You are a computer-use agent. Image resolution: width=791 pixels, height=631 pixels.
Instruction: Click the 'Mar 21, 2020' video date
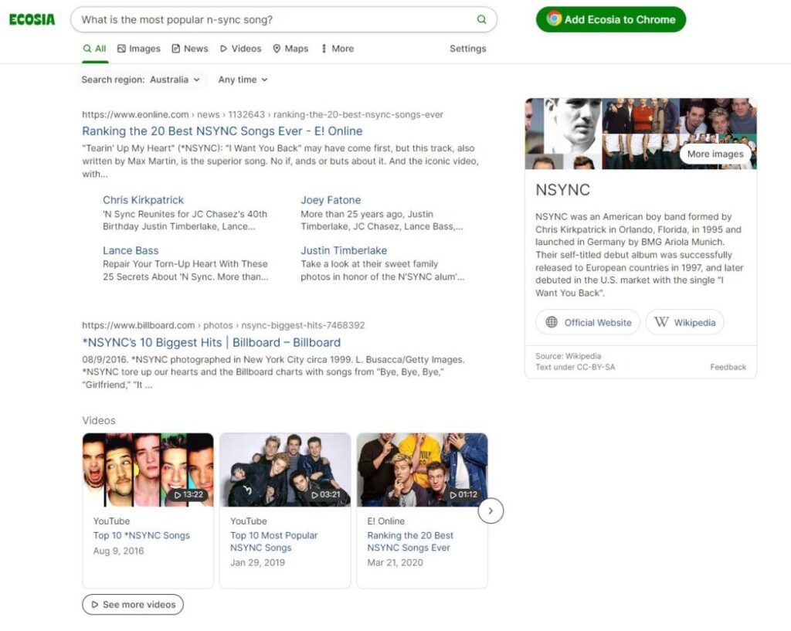[x=395, y=562]
